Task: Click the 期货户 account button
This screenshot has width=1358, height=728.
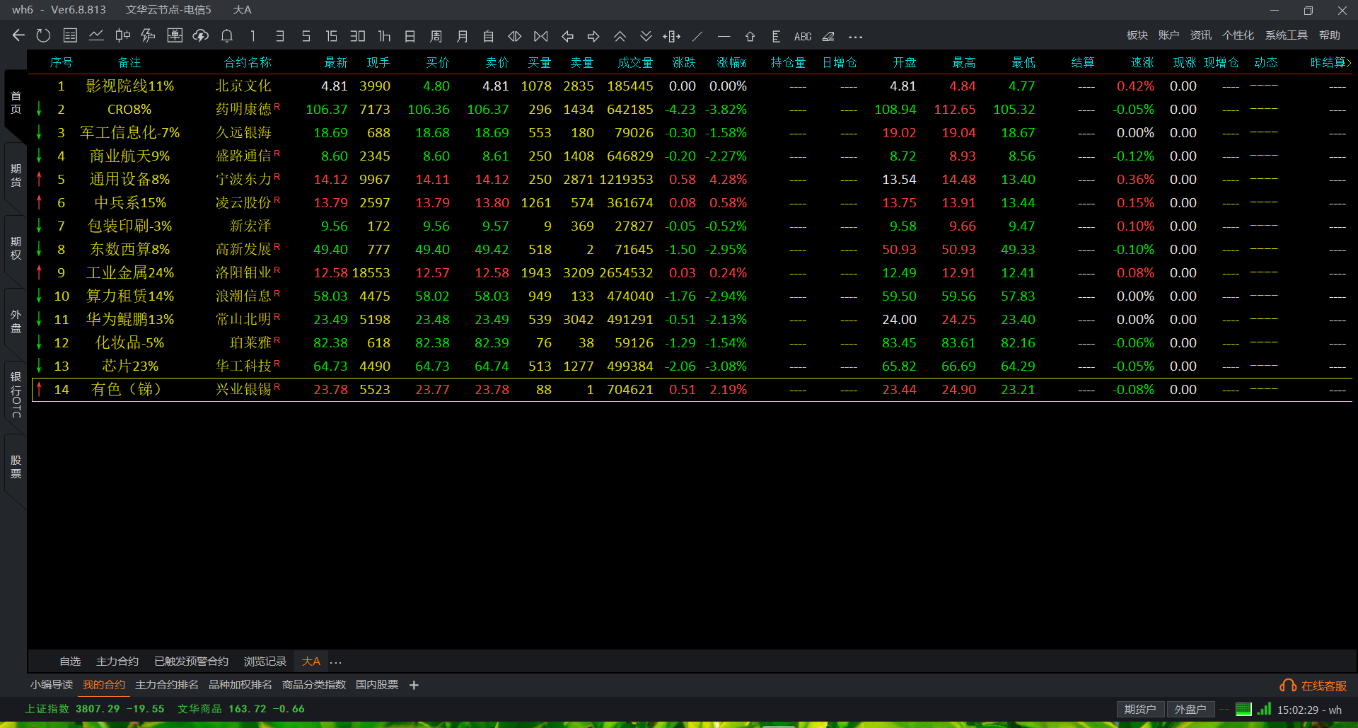Action: coord(1140,709)
